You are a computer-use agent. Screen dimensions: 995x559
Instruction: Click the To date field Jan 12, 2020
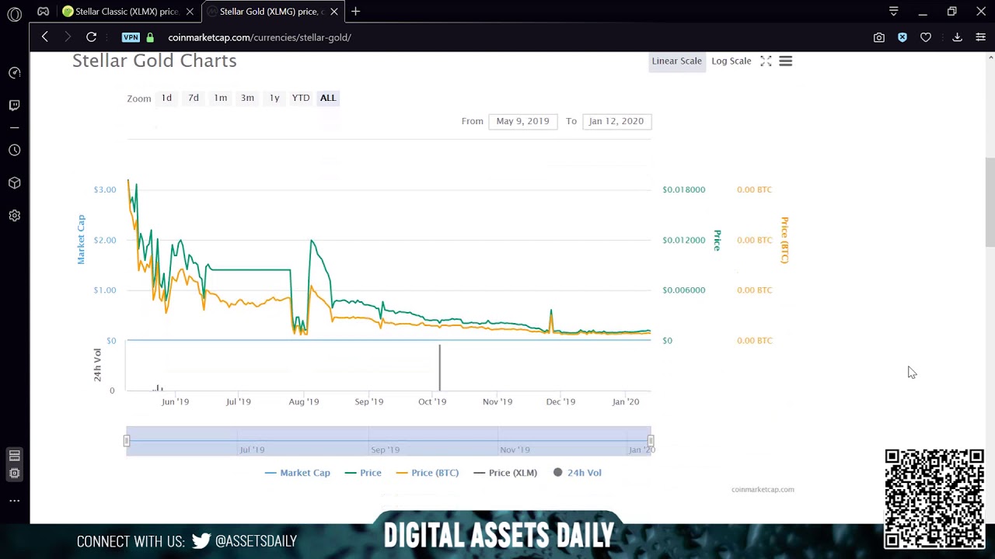tap(616, 121)
